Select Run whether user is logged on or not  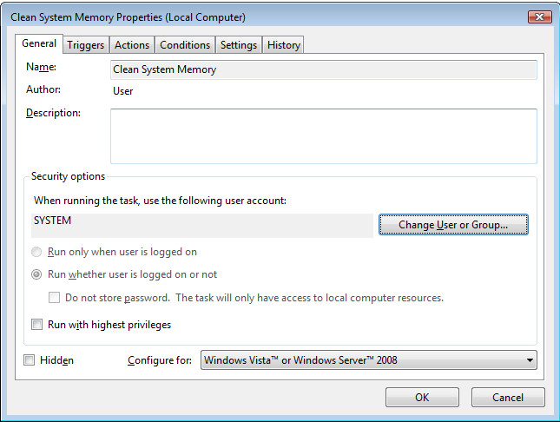36,274
